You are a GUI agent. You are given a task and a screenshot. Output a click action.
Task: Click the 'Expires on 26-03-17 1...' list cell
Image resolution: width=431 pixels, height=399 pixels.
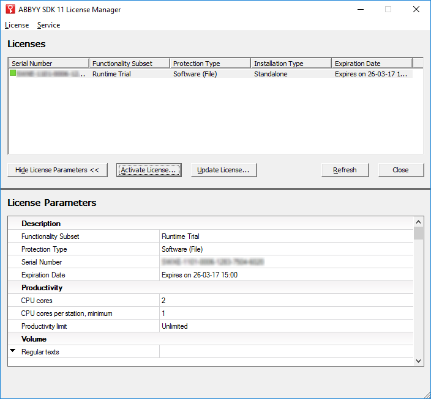pos(371,74)
